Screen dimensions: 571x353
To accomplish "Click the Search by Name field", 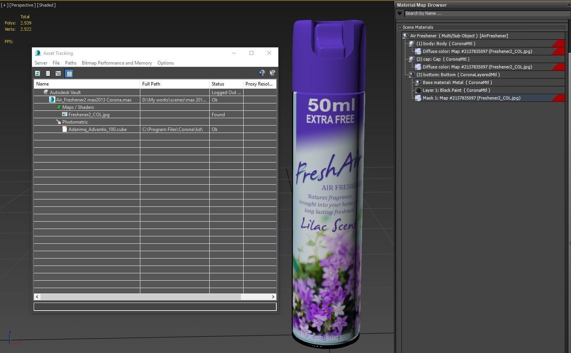I will coord(487,13).
